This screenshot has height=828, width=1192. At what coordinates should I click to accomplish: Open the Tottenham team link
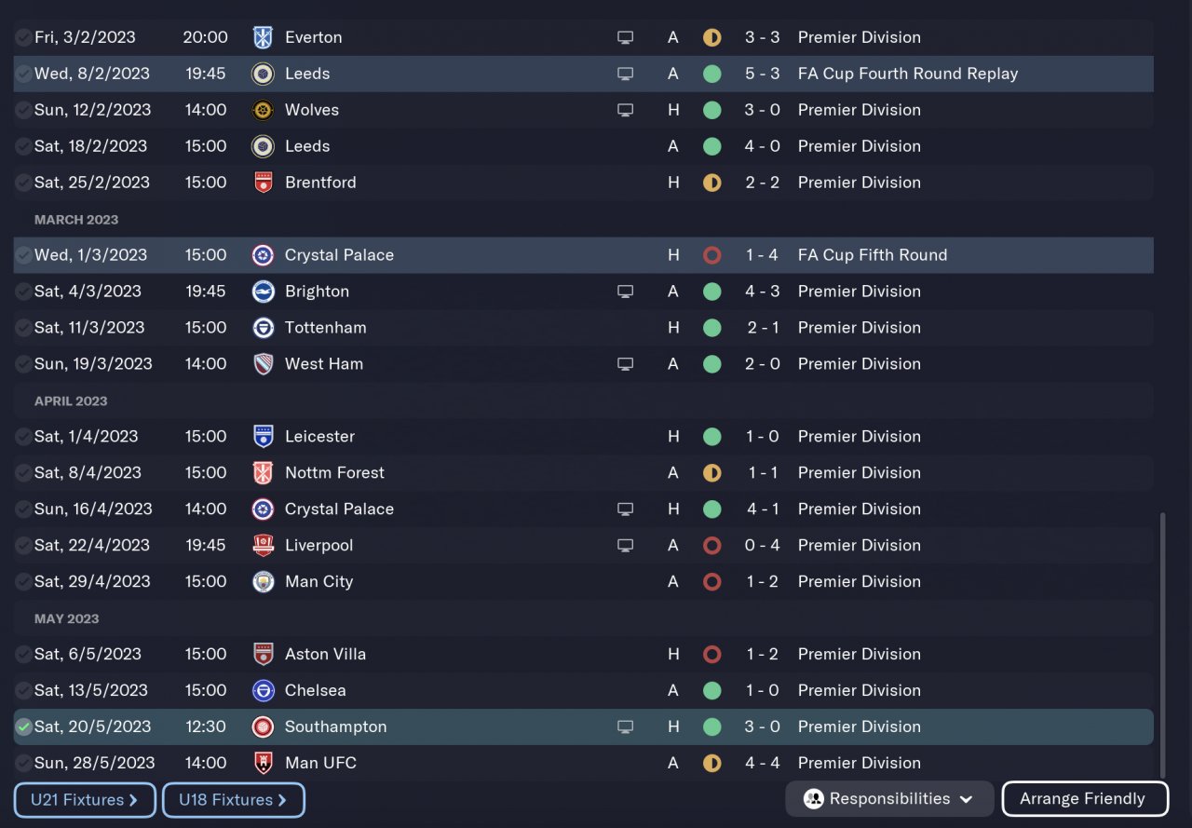[325, 328]
